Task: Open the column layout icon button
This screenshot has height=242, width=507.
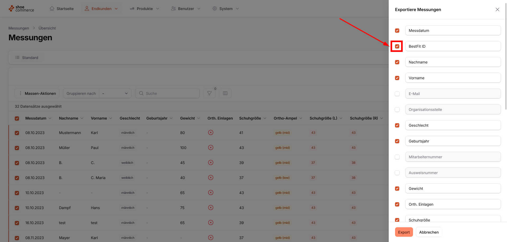Action: pyautogui.click(x=225, y=93)
